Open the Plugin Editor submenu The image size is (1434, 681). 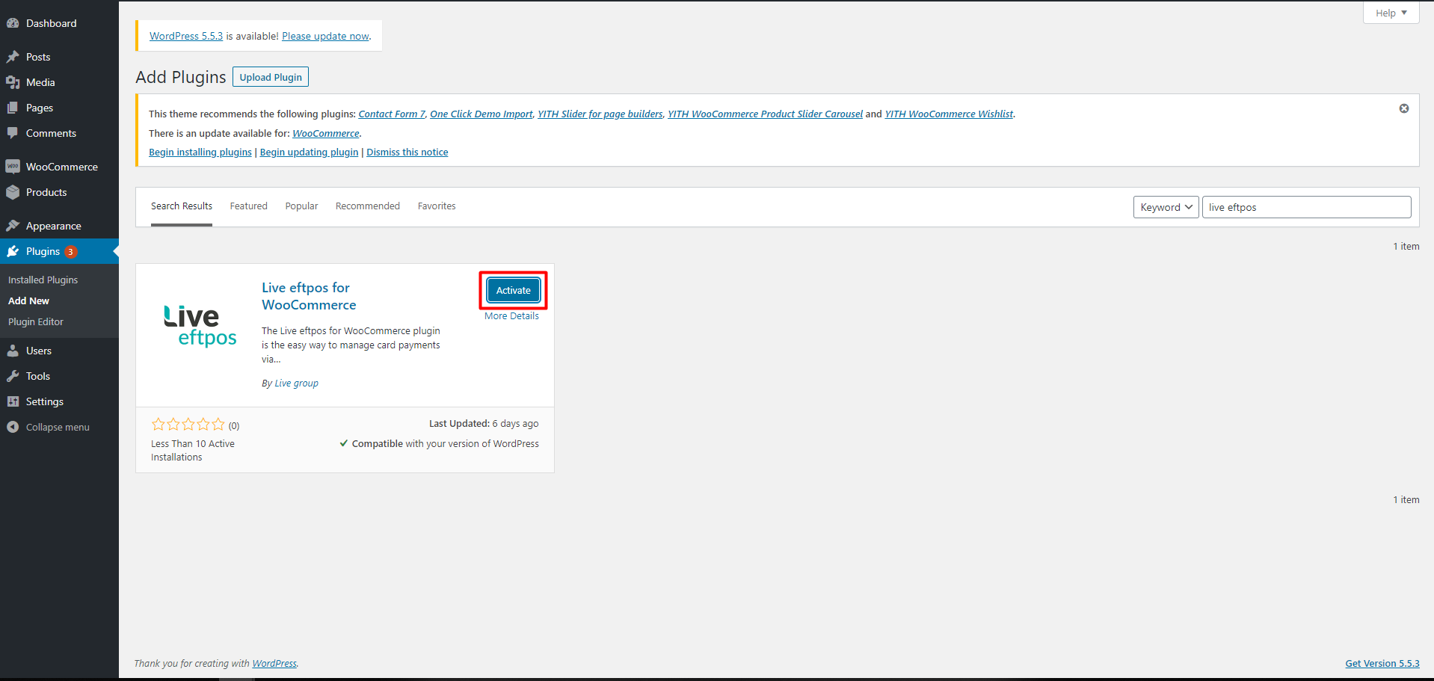coord(36,321)
